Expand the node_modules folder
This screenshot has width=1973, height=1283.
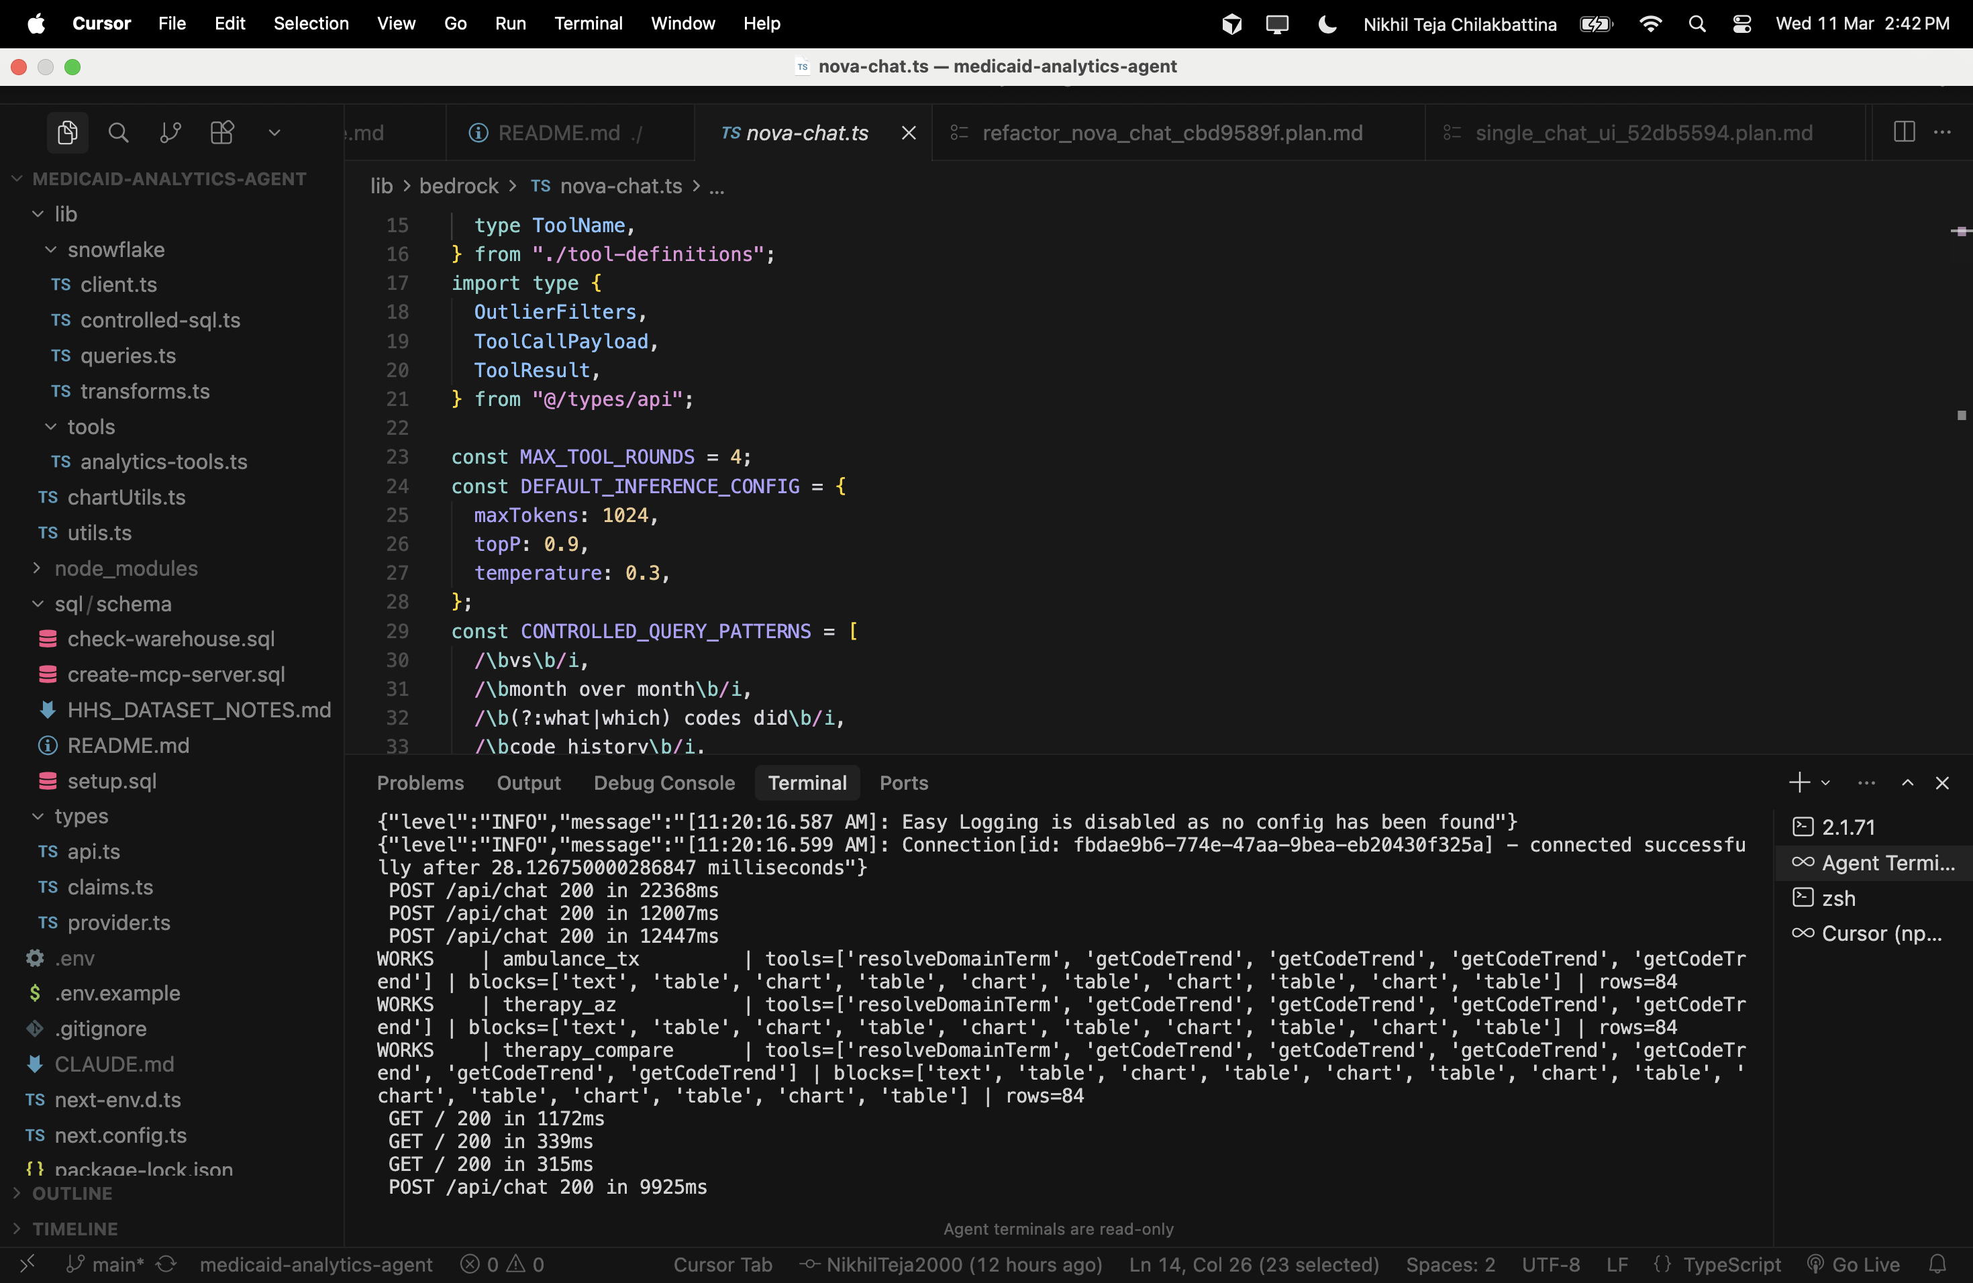point(126,568)
